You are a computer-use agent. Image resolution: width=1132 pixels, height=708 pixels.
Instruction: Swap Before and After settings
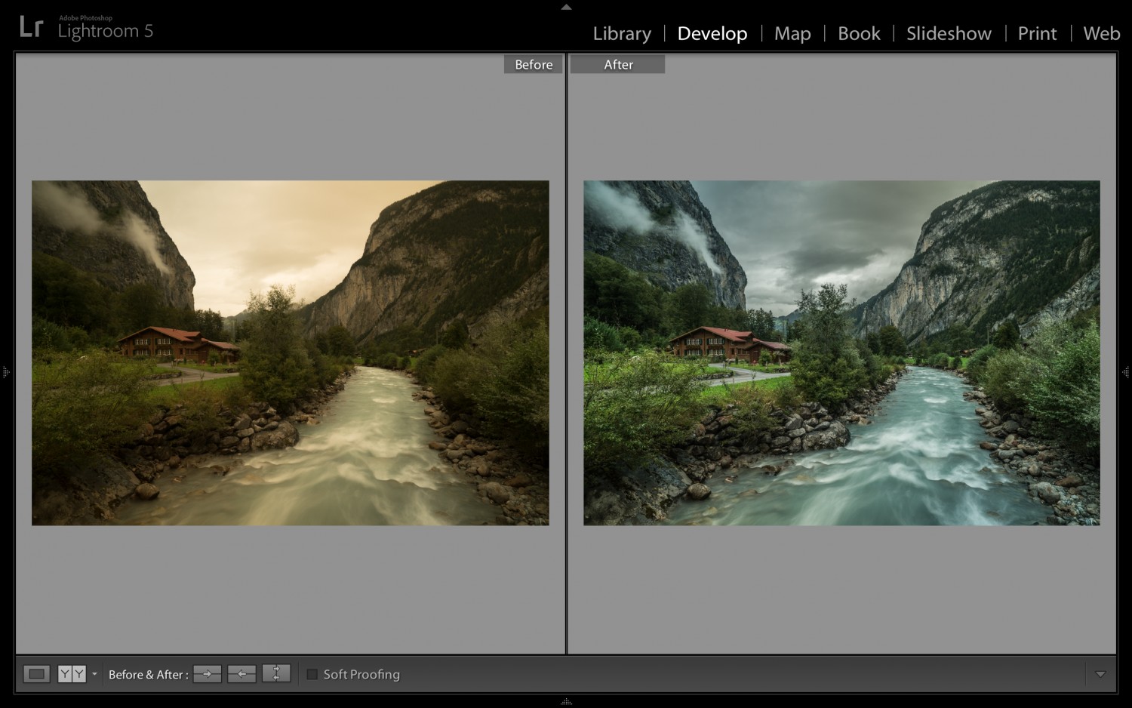point(276,673)
